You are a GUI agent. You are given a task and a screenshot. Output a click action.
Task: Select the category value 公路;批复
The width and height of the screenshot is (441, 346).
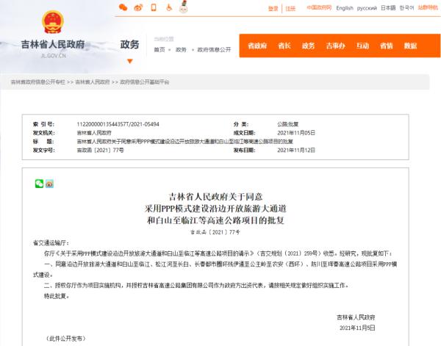click(x=287, y=124)
